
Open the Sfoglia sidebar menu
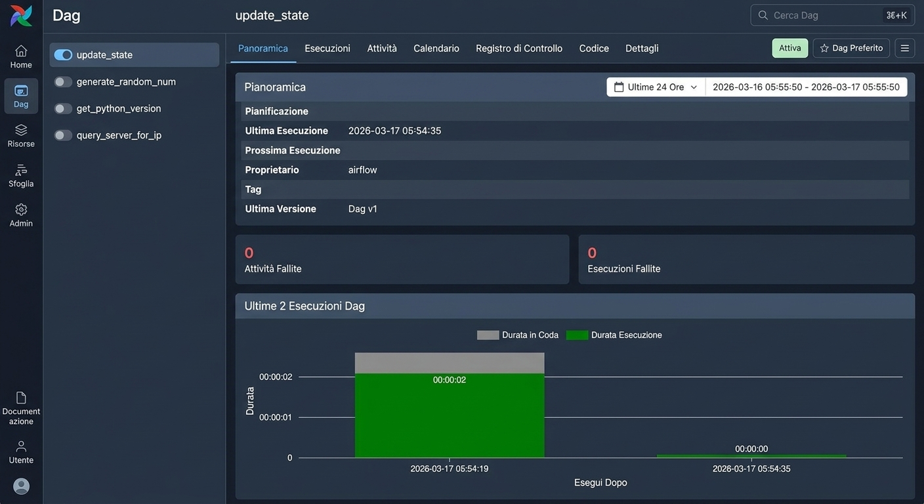coord(21,176)
